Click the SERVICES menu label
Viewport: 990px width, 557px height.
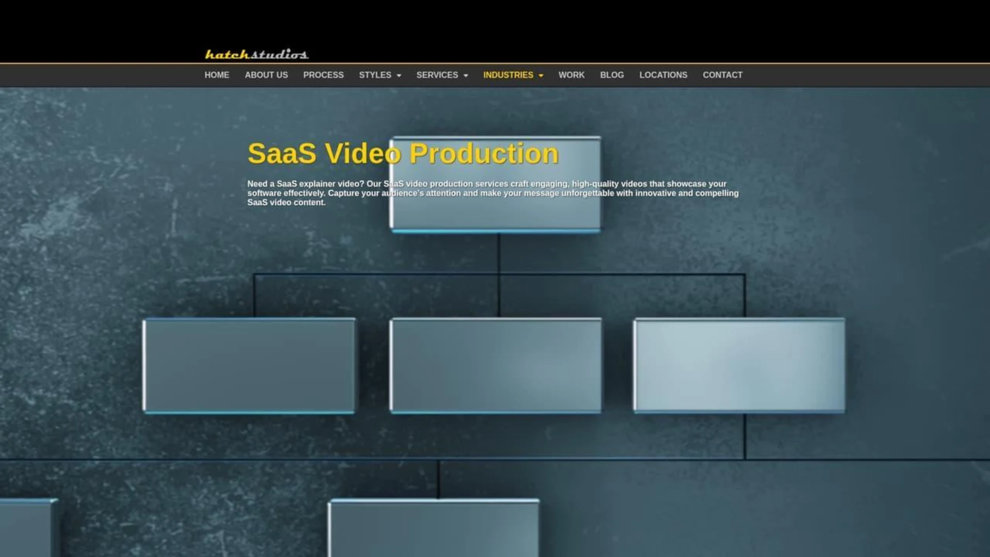click(x=437, y=75)
